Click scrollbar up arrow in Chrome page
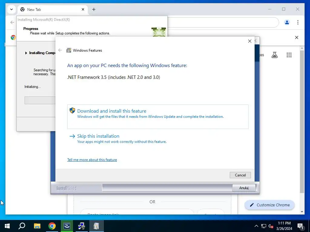 click(x=302, y=48)
